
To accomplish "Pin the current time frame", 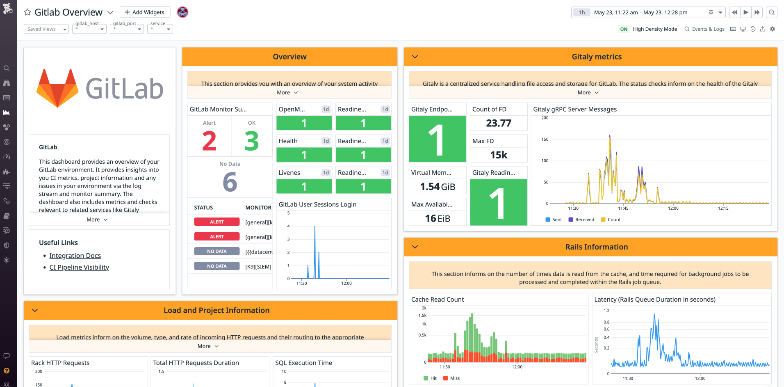I will [x=711, y=12].
